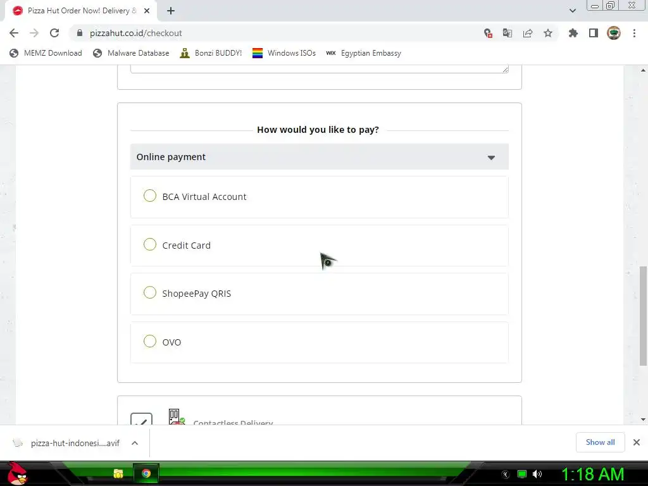Switch to the Pizza Hut Order Now tab

click(x=81, y=11)
